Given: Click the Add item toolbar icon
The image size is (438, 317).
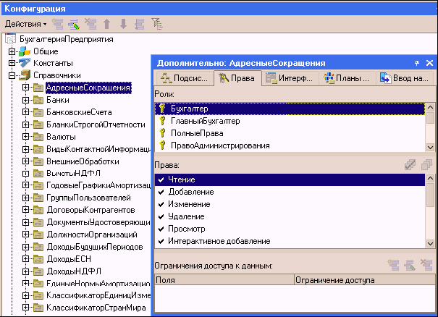Looking at the screenshot, I should click(x=58, y=24).
